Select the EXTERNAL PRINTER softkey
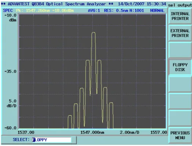The width and height of the screenshot is (192, 146). click(180, 33)
